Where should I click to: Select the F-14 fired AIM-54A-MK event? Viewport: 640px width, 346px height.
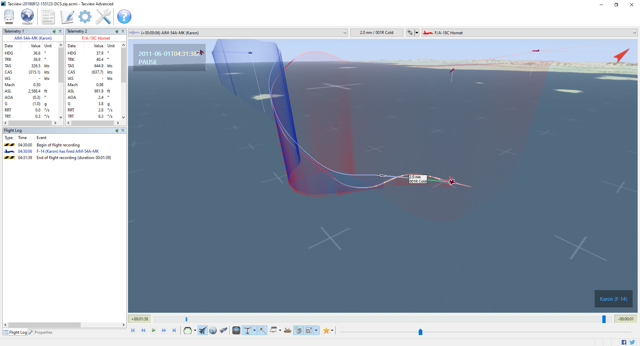pos(67,151)
